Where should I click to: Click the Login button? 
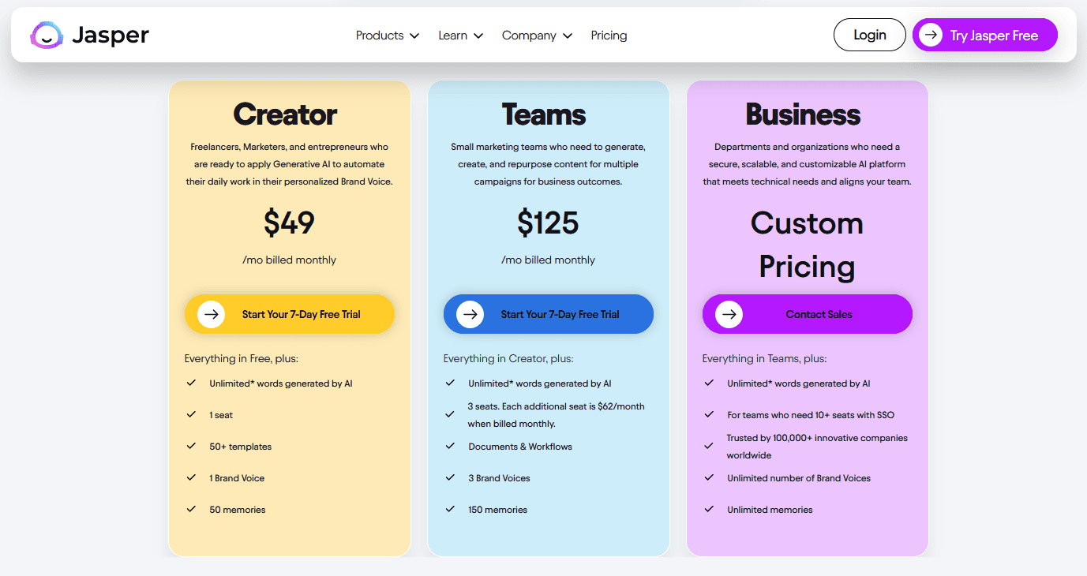coord(869,35)
